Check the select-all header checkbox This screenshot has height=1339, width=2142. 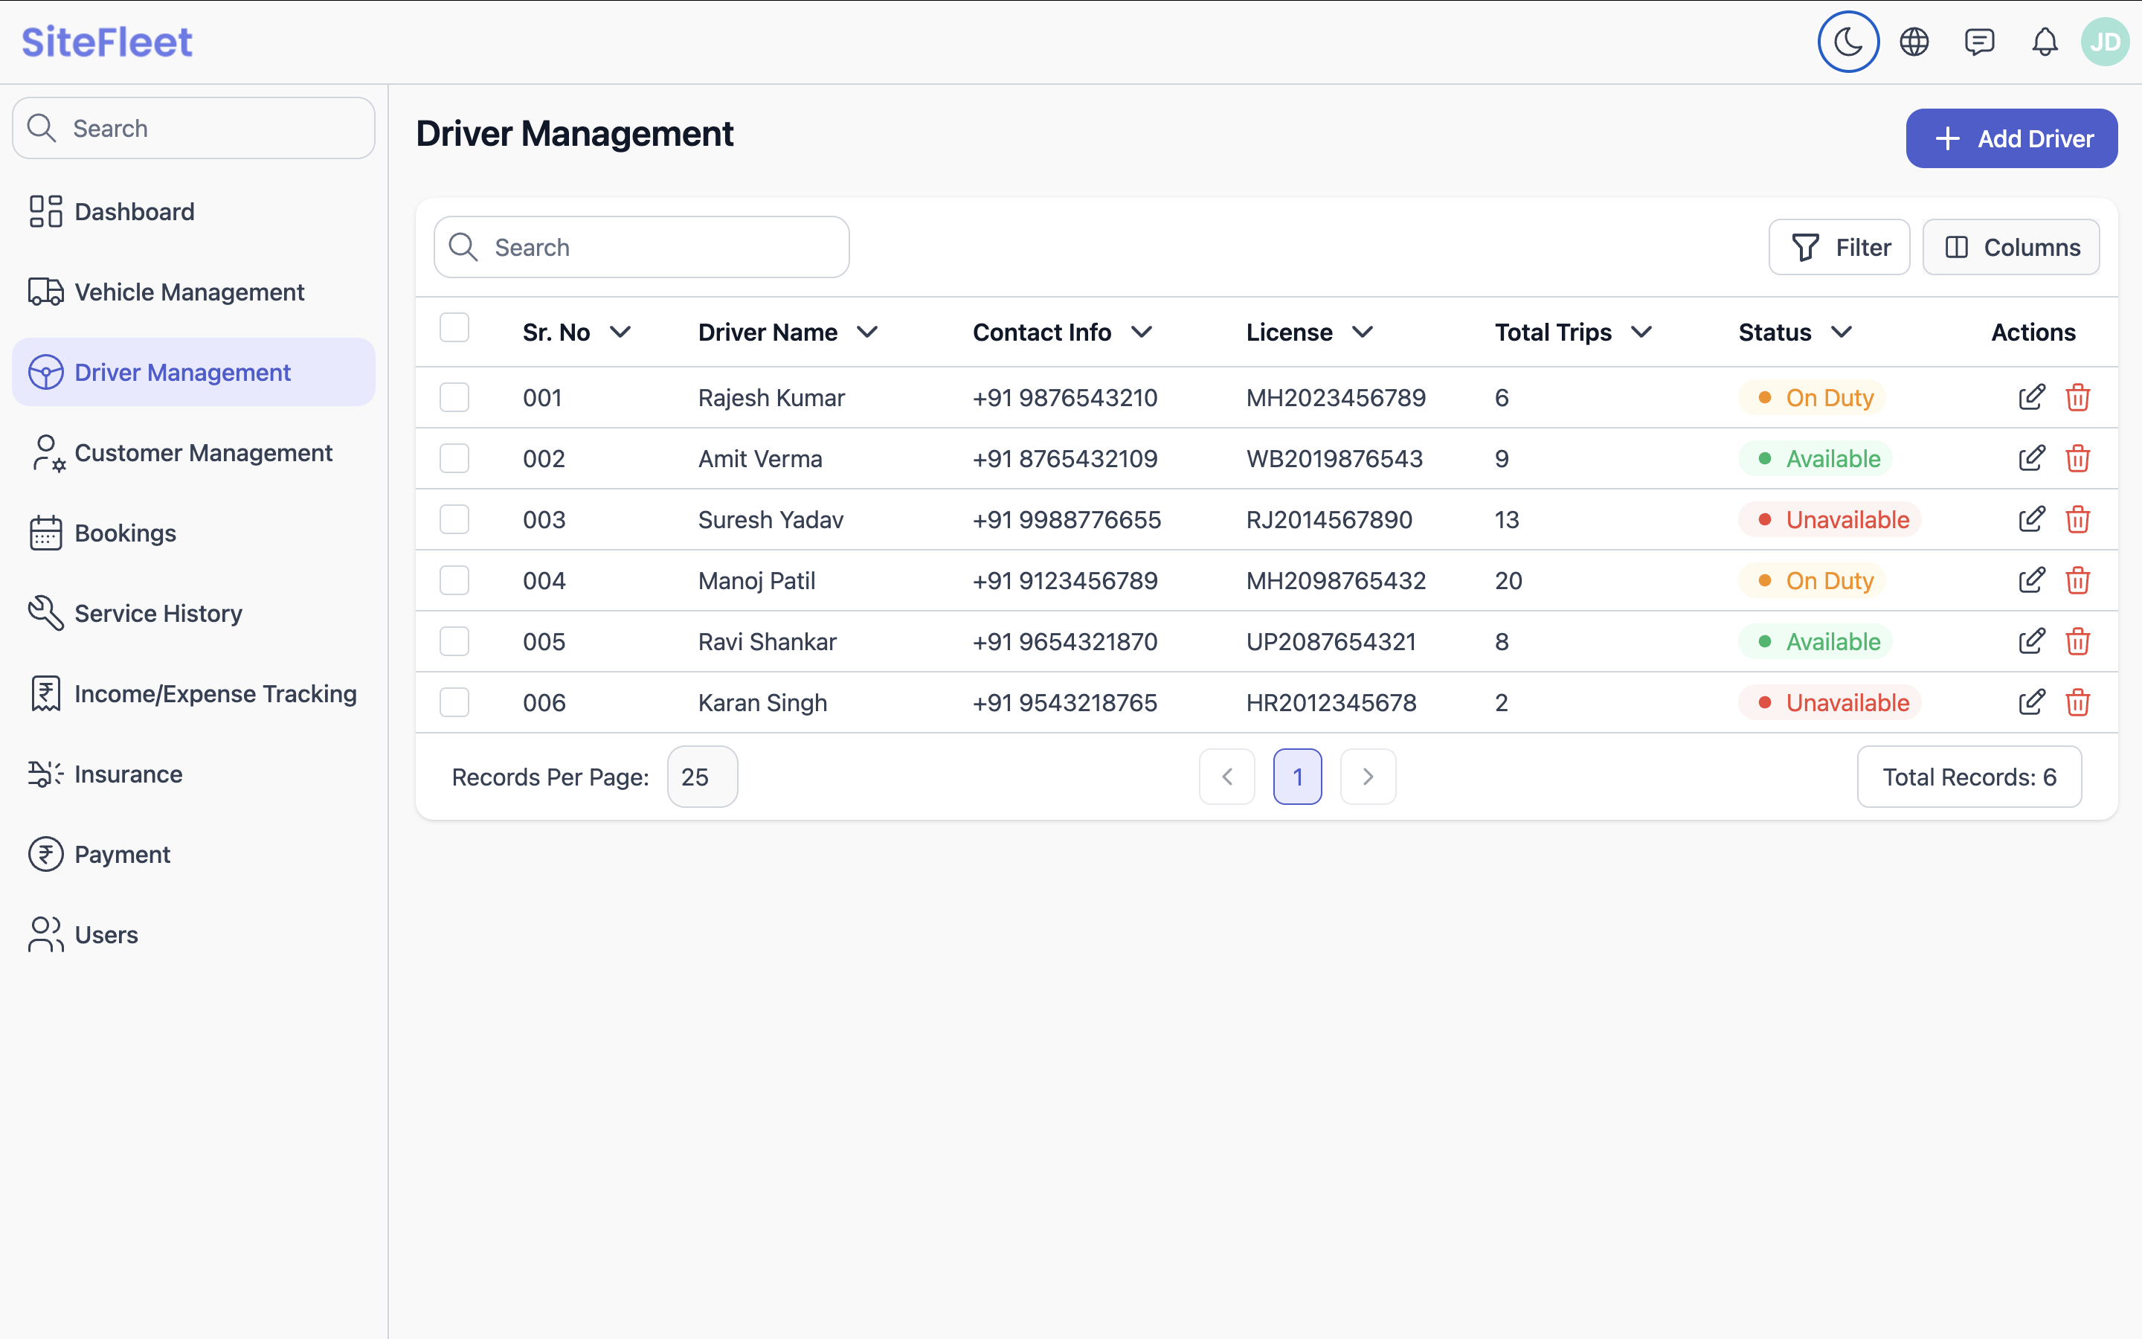tap(454, 327)
